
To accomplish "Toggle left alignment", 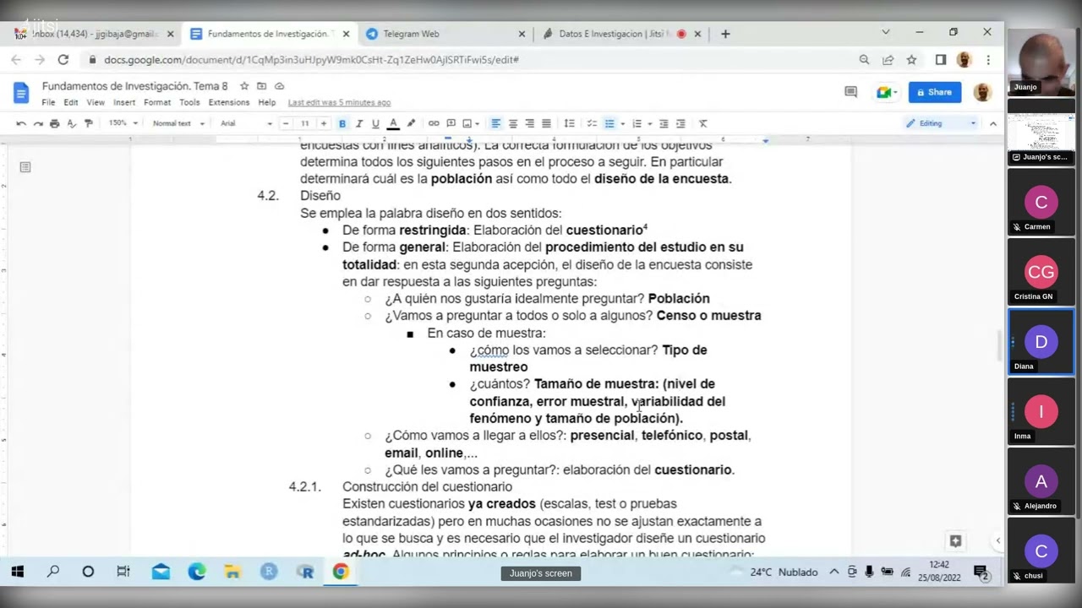I will pyautogui.click(x=496, y=123).
